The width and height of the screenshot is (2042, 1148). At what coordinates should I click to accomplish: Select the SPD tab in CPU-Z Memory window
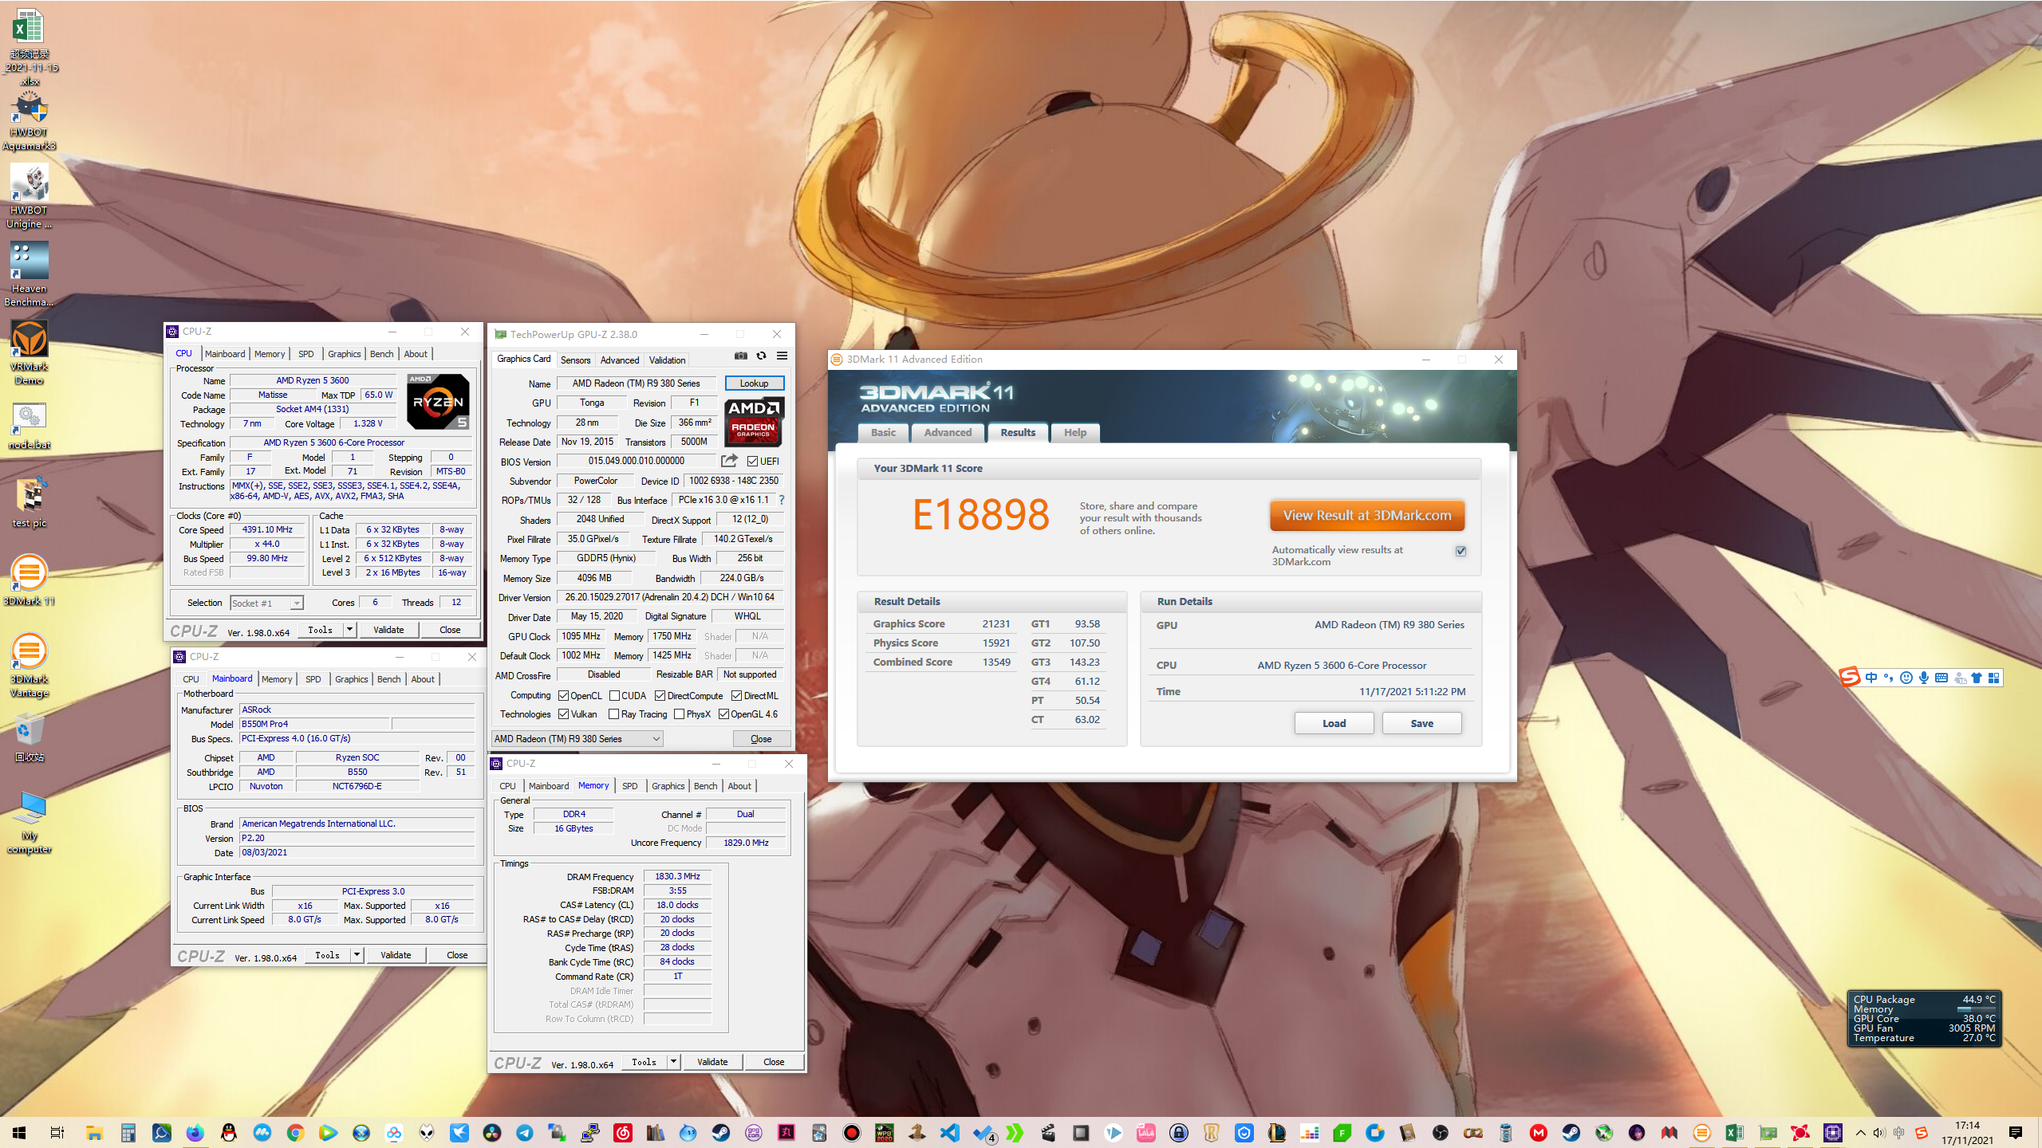[629, 785]
